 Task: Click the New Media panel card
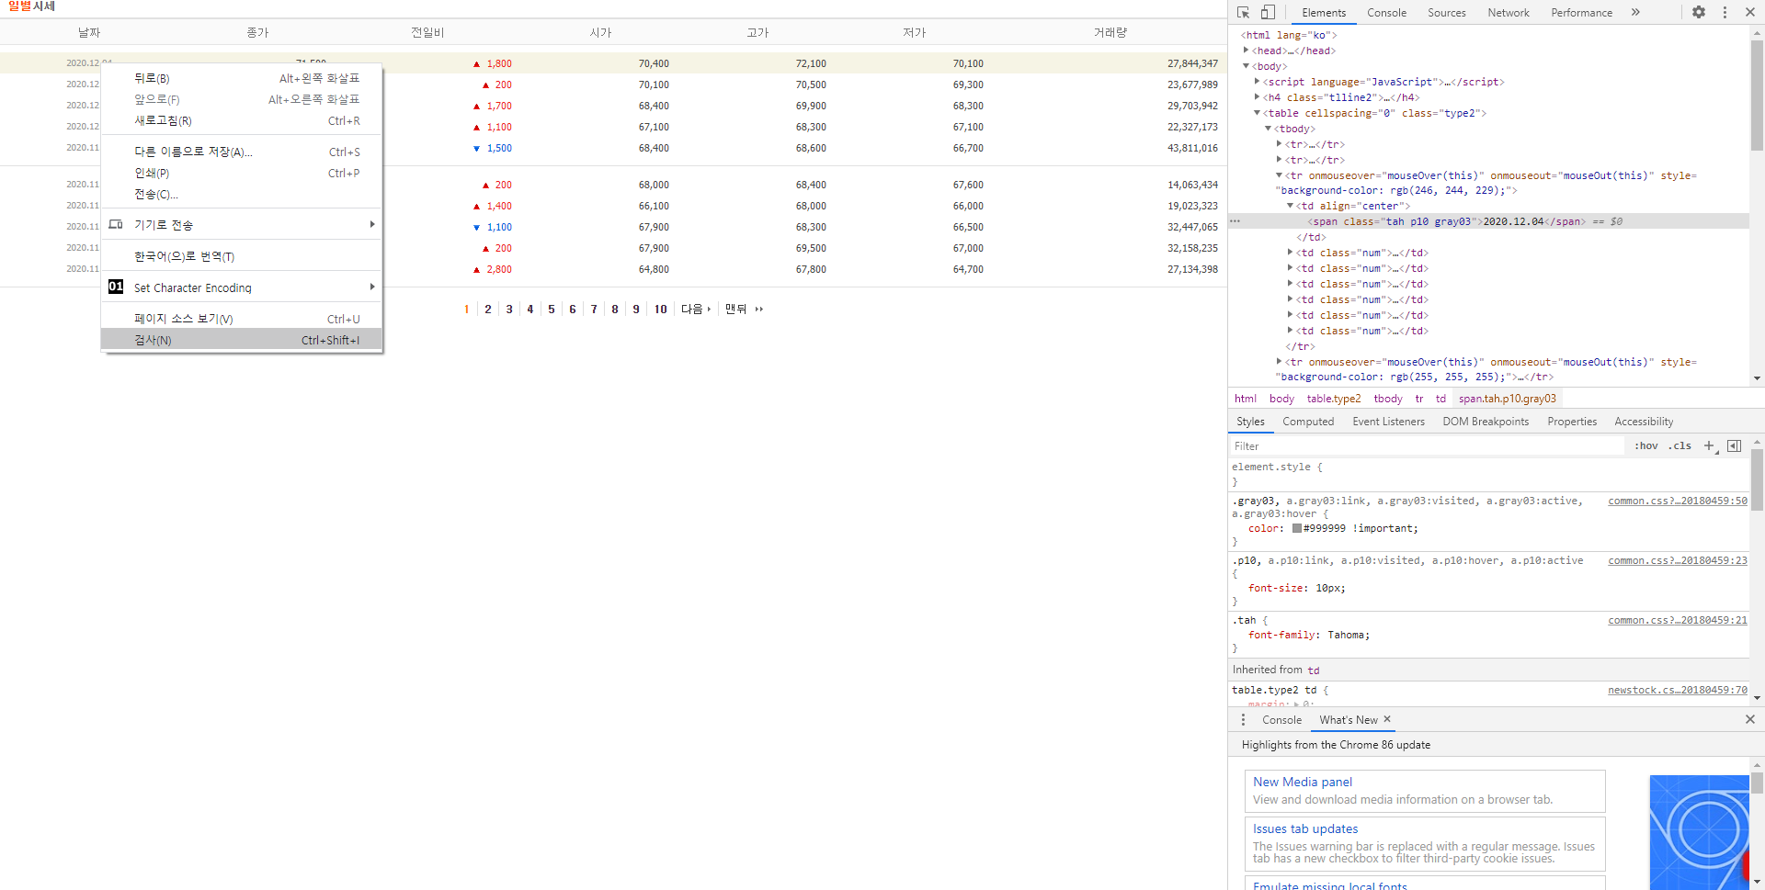[x=1425, y=791]
